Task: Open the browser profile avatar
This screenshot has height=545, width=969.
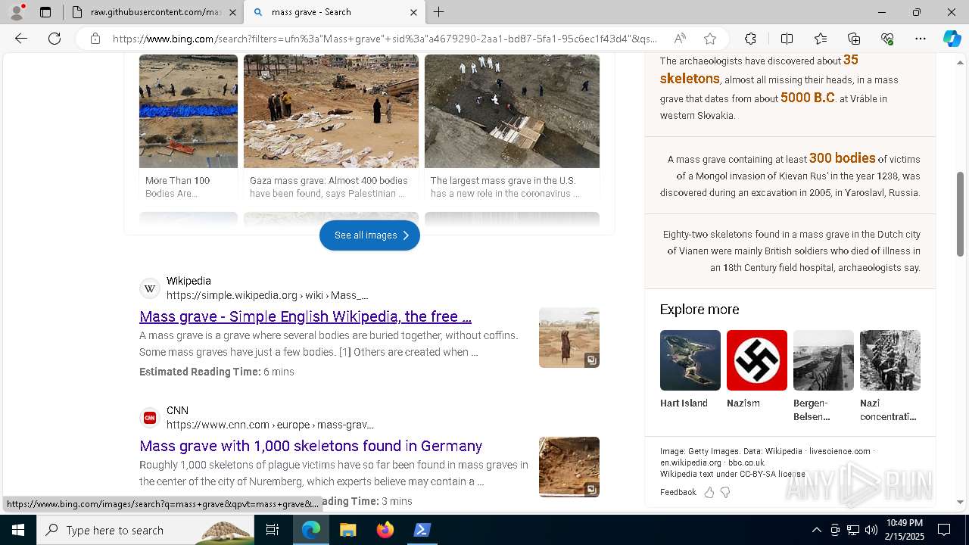Action: pyautogui.click(x=17, y=12)
